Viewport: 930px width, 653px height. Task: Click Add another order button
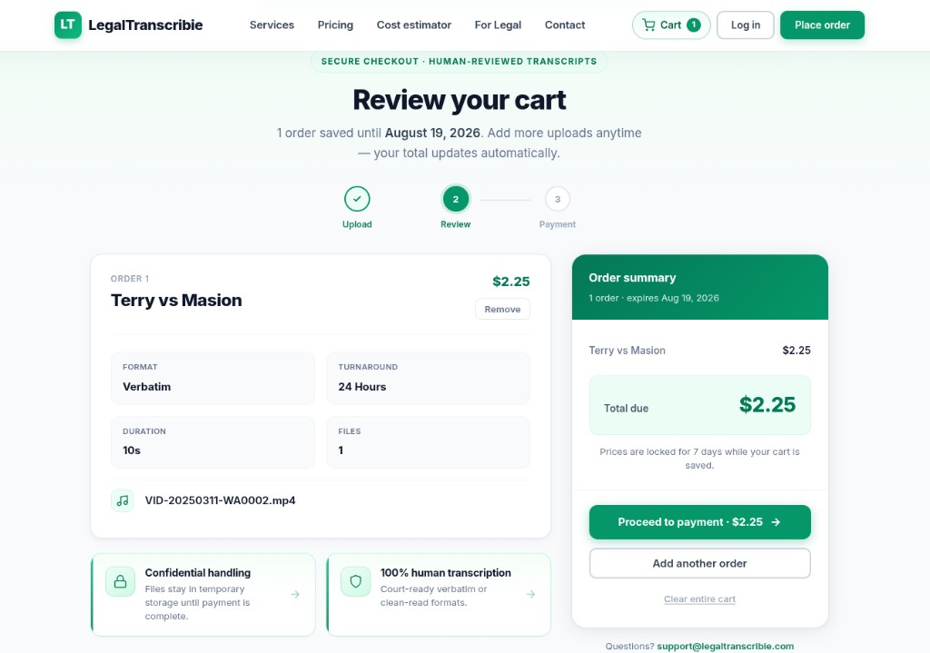pos(700,563)
